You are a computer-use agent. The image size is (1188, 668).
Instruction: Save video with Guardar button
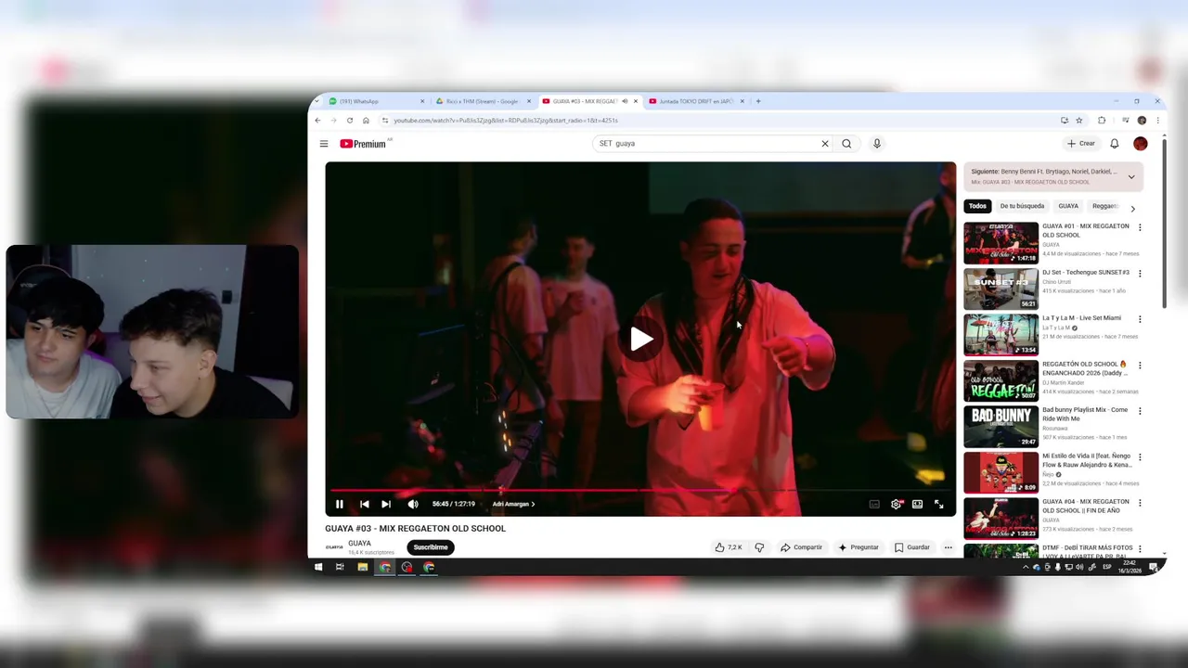[x=911, y=547]
